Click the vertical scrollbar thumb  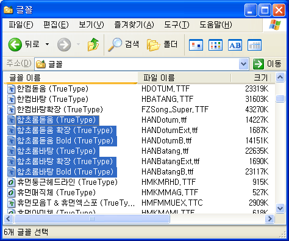tap(280, 99)
